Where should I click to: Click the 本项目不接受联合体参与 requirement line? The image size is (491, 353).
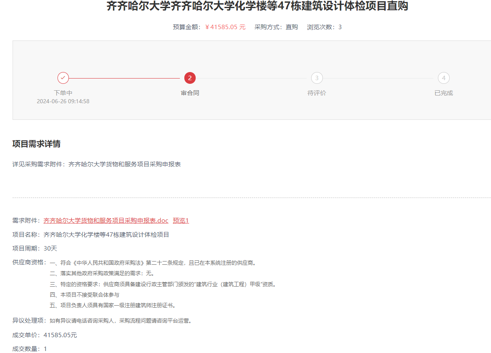click(x=84, y=295)
